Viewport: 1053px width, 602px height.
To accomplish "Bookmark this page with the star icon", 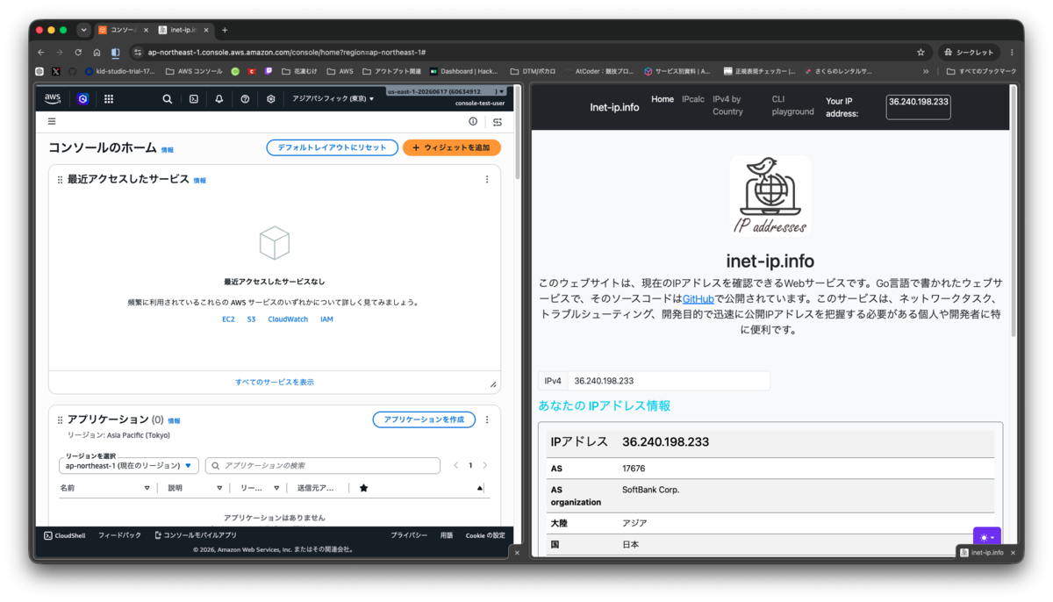I will tap(920, 53).
